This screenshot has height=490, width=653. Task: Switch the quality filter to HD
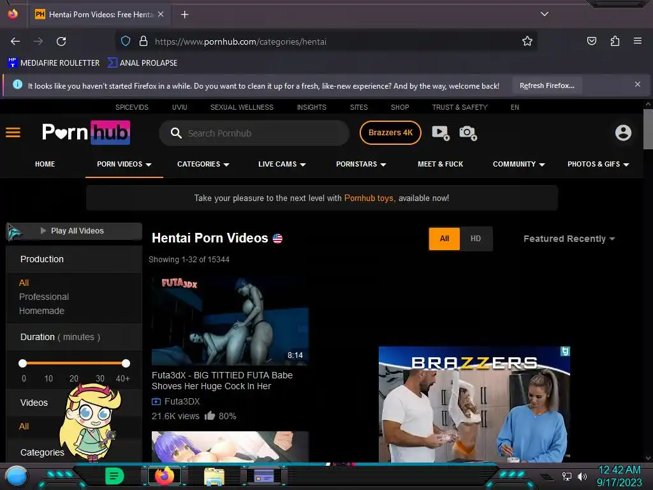[476, 239]
